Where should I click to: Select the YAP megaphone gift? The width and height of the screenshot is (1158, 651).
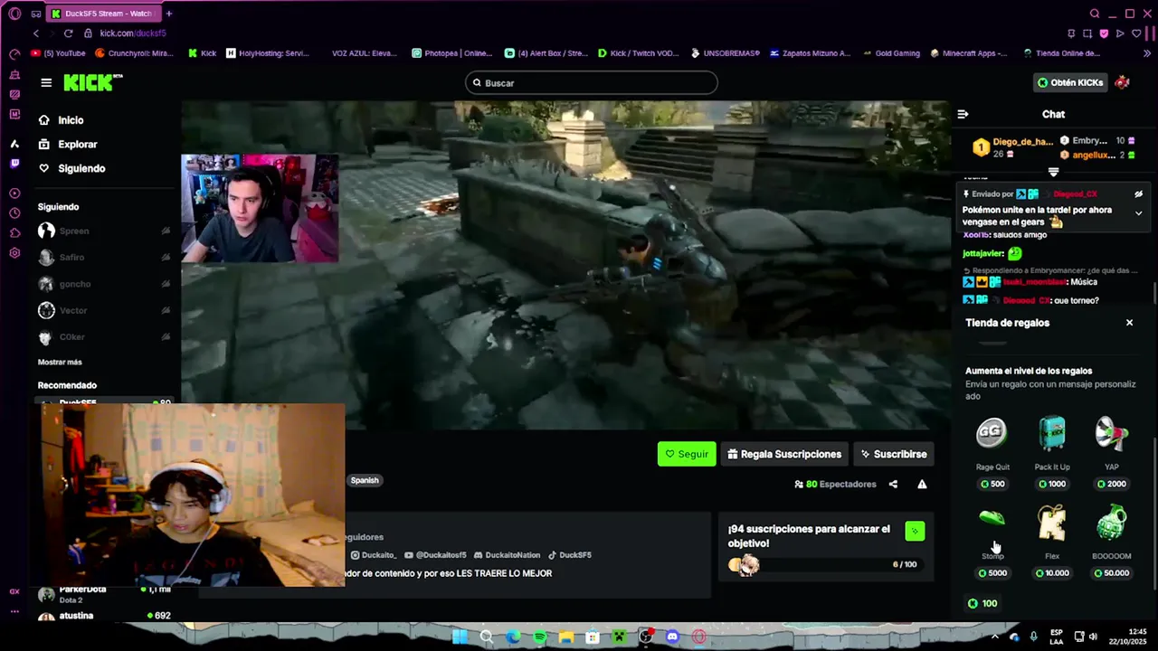(1112, 451)
